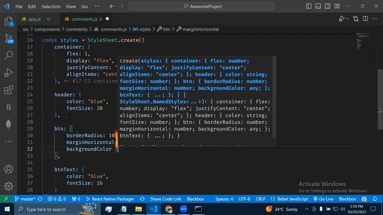Toggle the bottom panel layout
The width and height of the screenshot is (383, 215).
coord(318,7)
